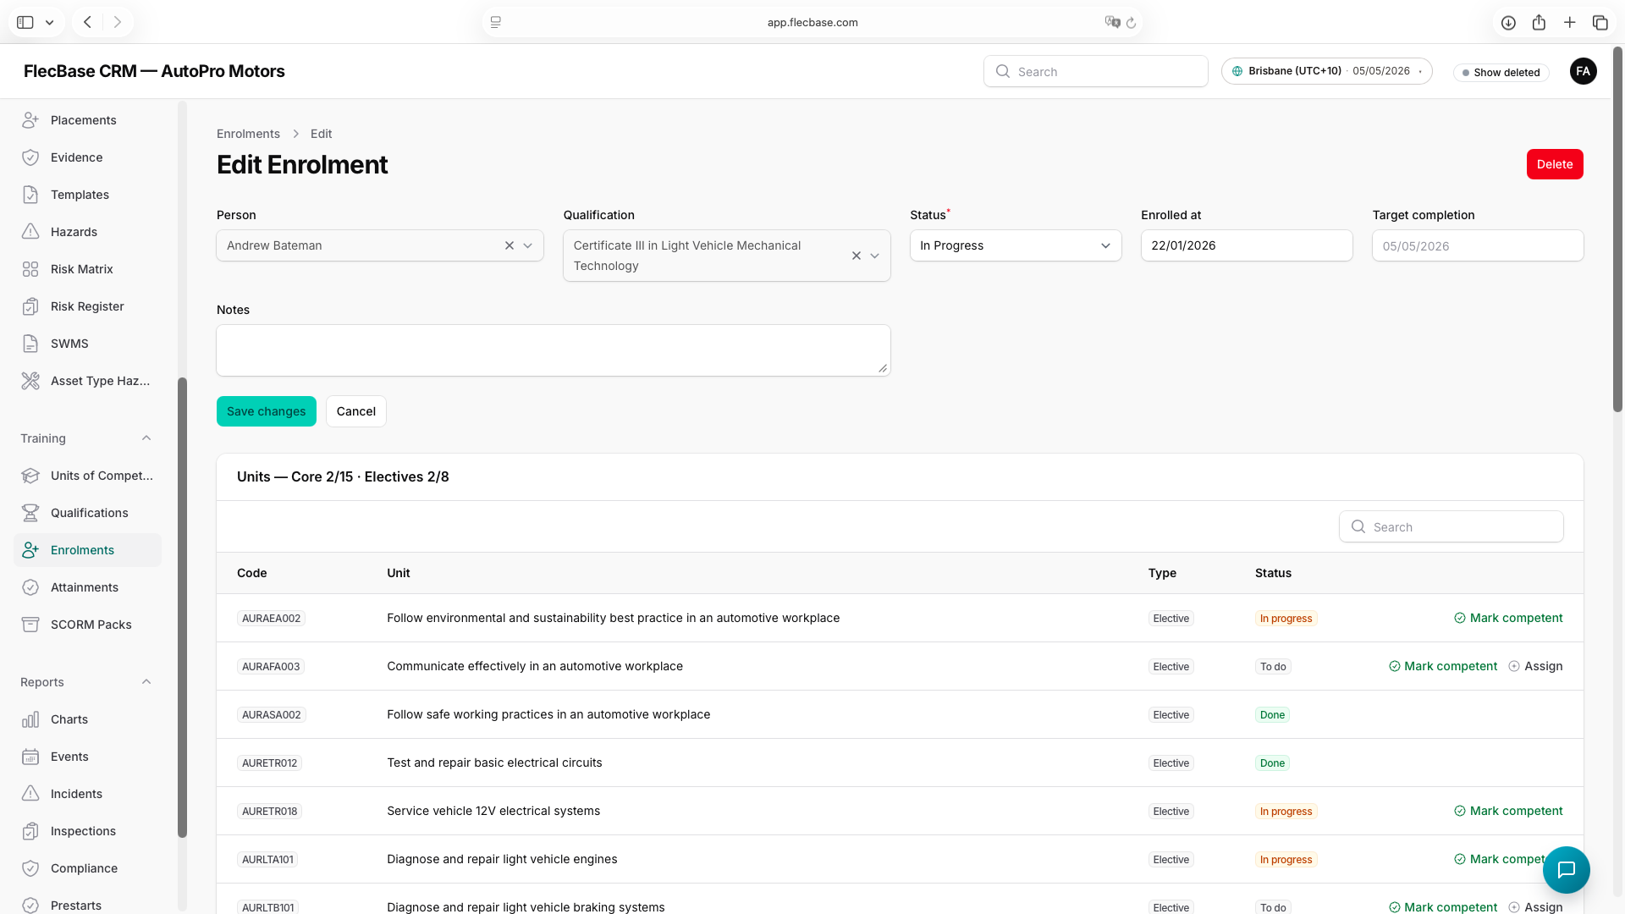This screenshot has width=1625, height=914.
Task: Click the Enrolments breadcrumb link
Action: coord(248,134)
